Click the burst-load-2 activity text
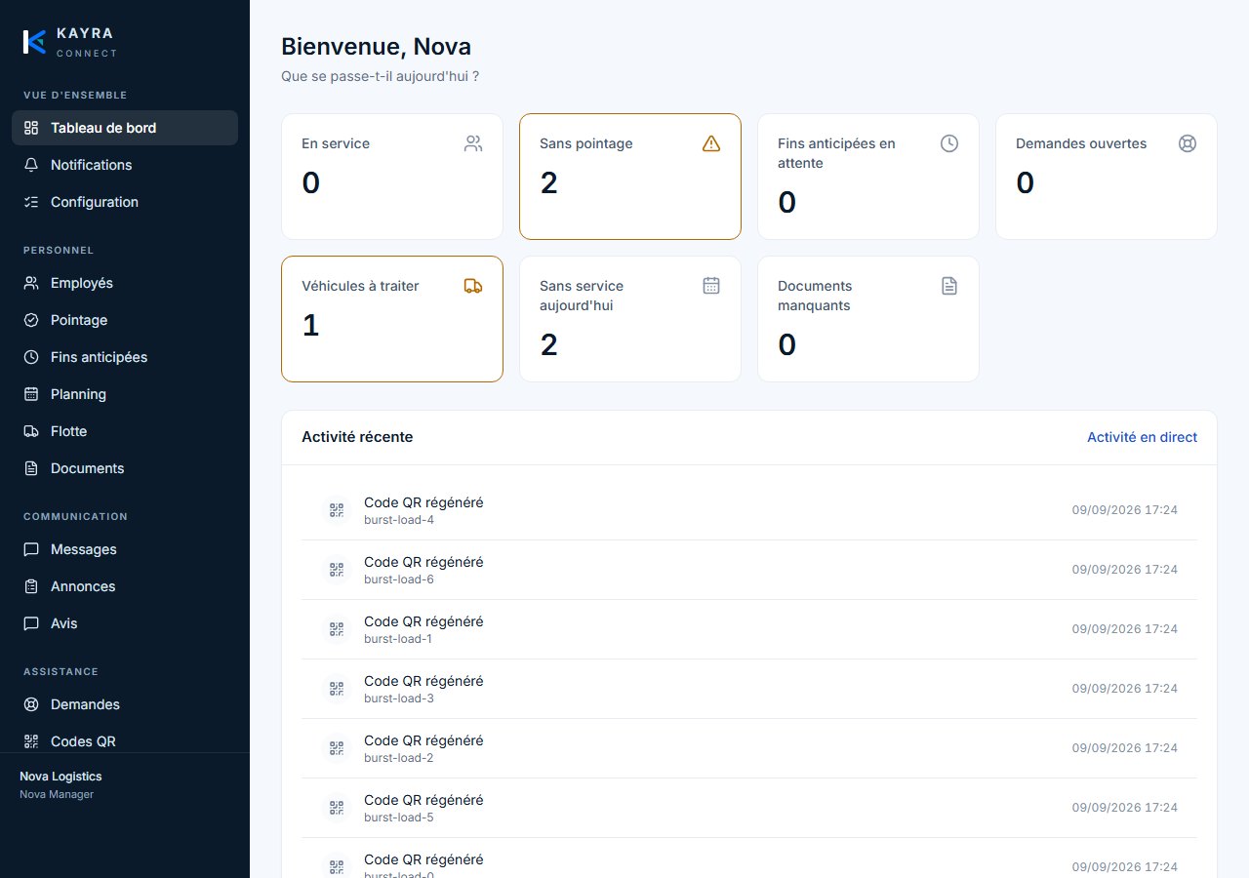This screenshot has height=878, width=1249. [399, 758]
